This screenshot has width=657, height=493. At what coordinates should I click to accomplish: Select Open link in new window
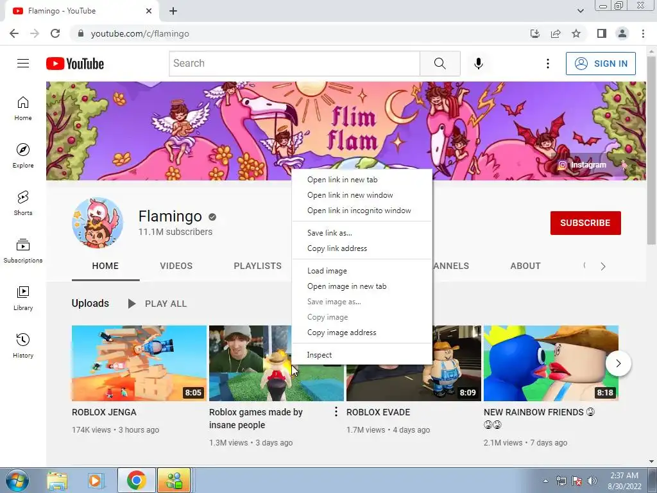point(362,195)
